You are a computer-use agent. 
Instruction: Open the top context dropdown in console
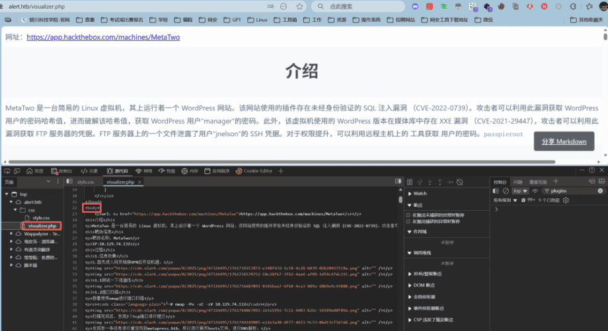click(520, 191)
